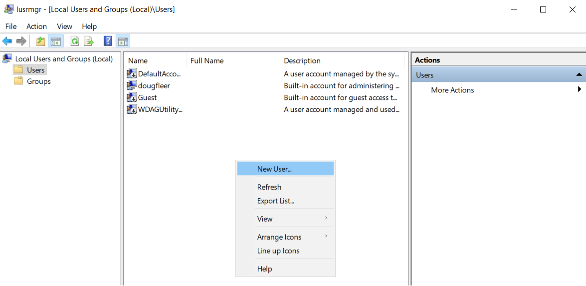The image size is (586, 286).
Task: Click the WDAGUtility user icon
Action: (132, 109)
